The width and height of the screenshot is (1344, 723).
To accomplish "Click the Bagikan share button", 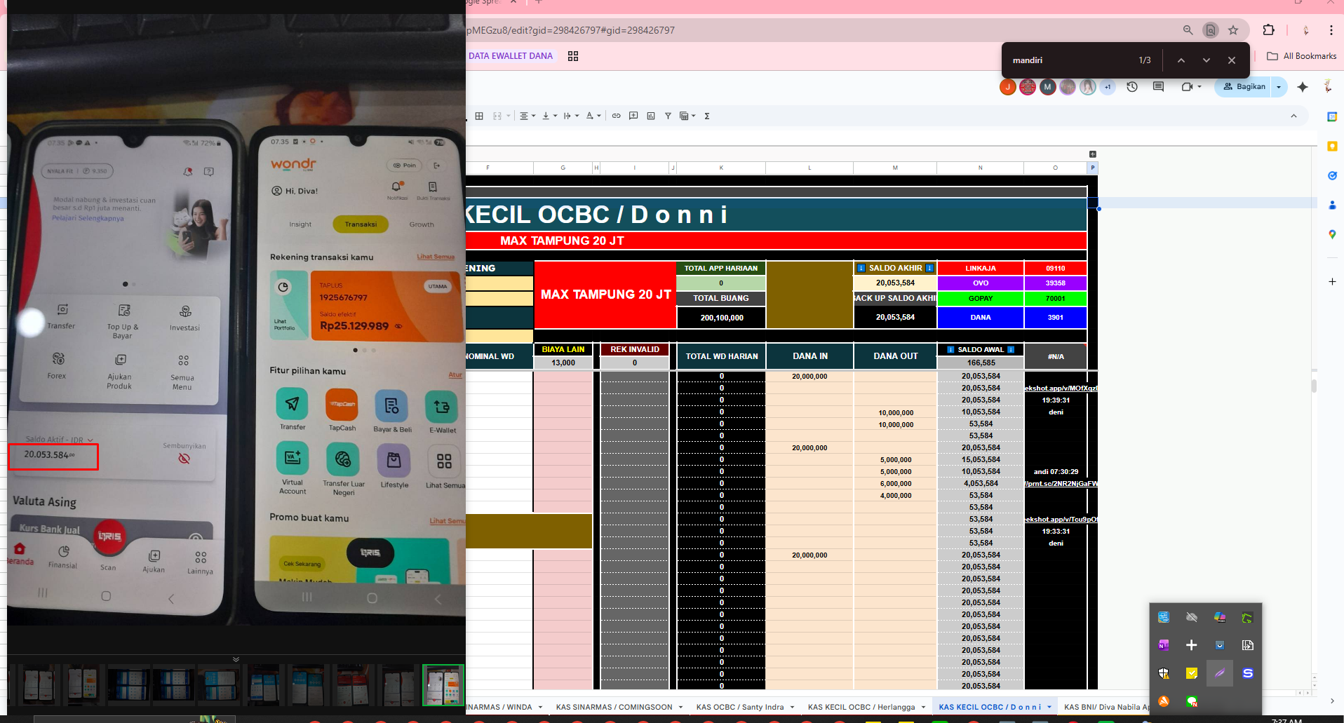I will point(1244,87).
